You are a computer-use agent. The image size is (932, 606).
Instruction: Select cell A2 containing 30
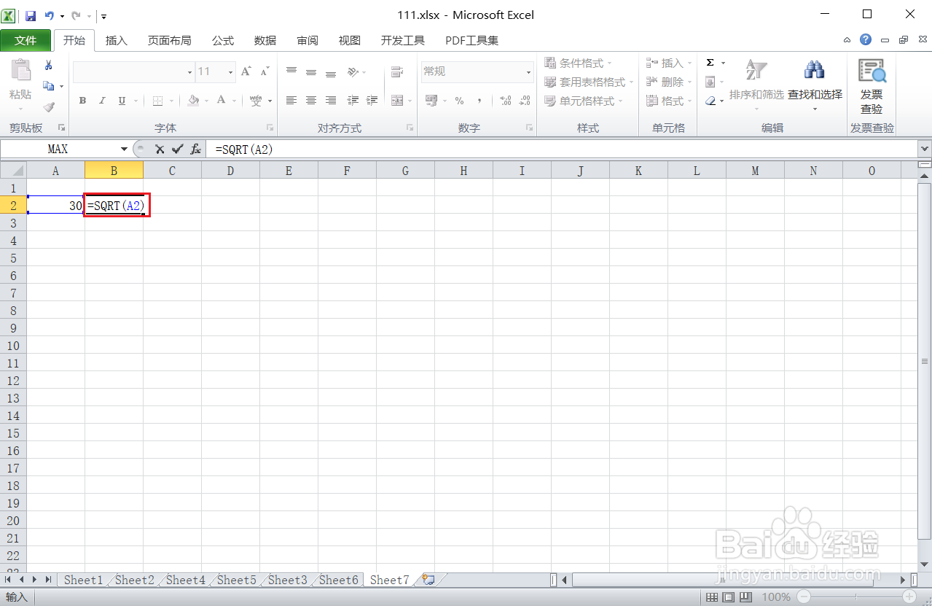(x=55, y=206)
